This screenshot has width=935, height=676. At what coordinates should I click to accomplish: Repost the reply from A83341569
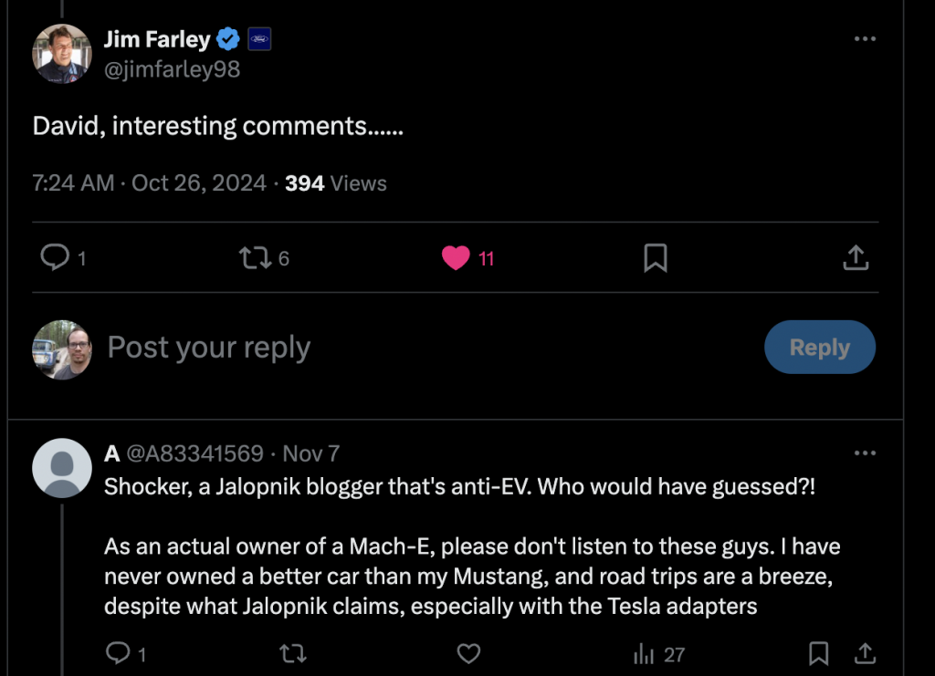[x=293, y=653]
